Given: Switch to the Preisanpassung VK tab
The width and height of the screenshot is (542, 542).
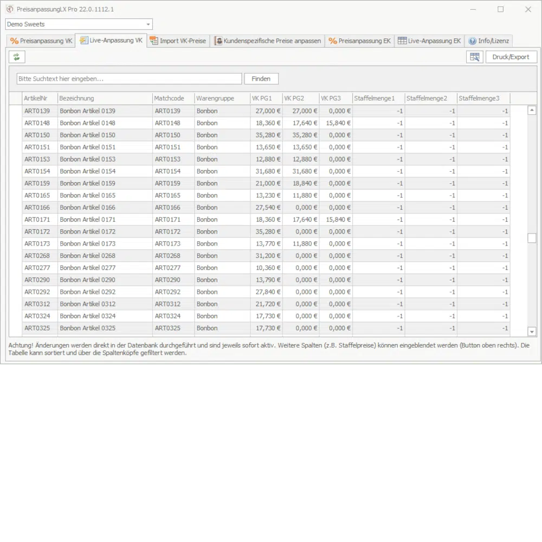Looking at the screenshot, I should 41,41.
